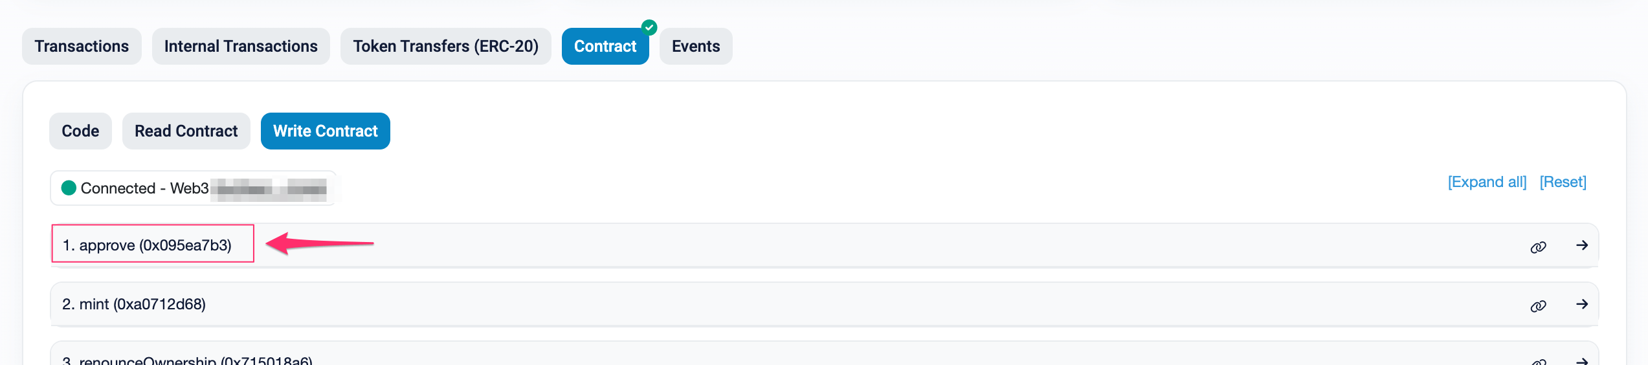Click the approve (0x095ea7b3) method label
The width and height of the screenshot is (1648, 365).
point(147,245)
